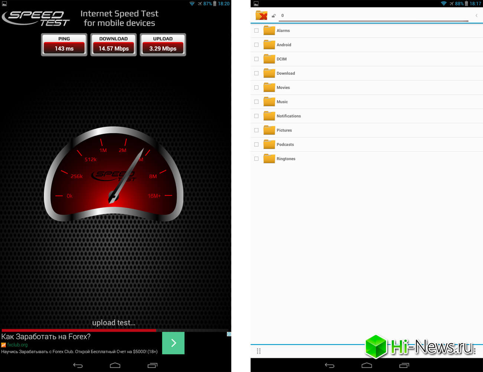Tap the folder icon with red X

click(x=261, y=16)
